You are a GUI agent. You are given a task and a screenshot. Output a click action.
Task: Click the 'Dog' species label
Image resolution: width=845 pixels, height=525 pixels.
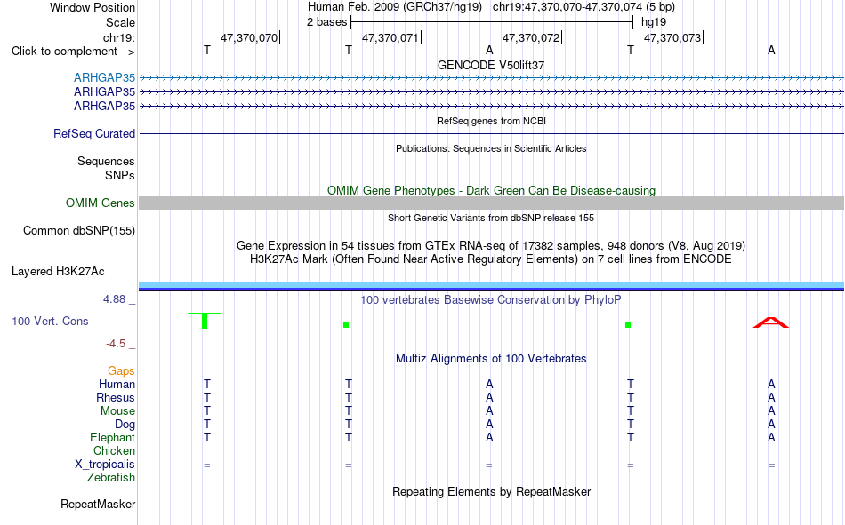pos(125,425)
